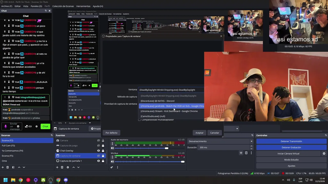Float the Escenas dock panel

click(x=52, y=135)
